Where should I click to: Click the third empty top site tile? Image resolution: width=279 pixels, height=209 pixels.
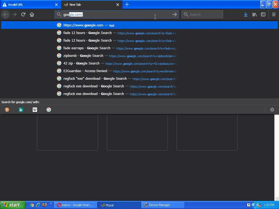(x=207, y=132)
